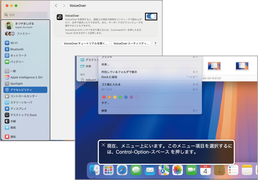
Task: Open Messages from the Dock
Action: [x=136, y=170]
